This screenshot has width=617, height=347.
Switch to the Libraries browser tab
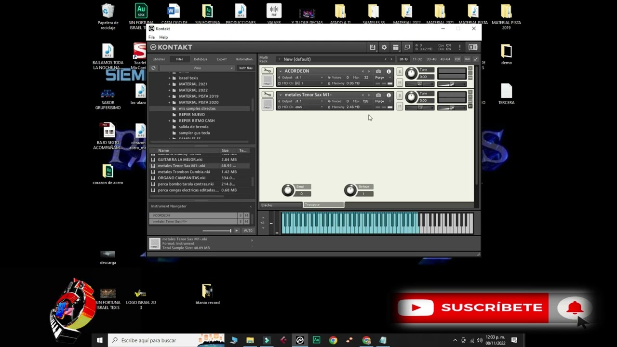pos(159,59)
